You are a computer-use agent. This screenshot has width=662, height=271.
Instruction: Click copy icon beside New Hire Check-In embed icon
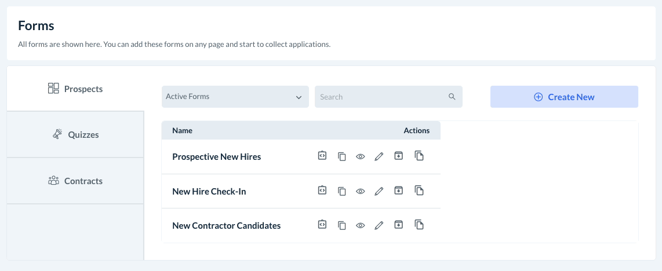pyautogui.click(x=342, y=191)
